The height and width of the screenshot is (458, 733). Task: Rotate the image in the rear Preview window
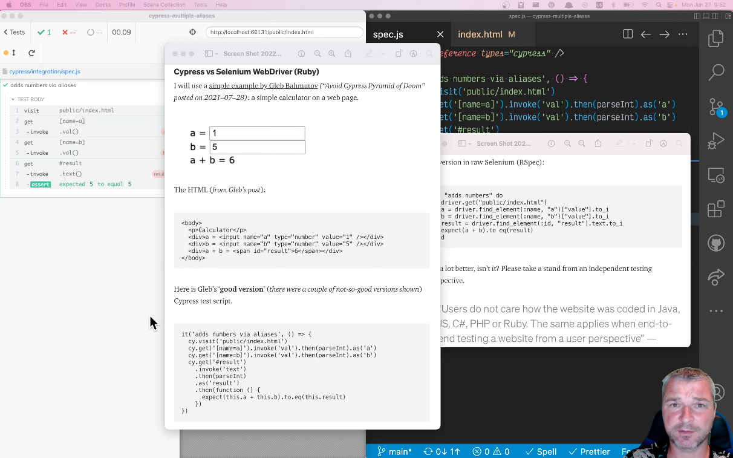648,143
